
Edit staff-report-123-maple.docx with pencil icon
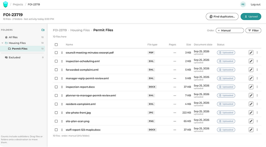251,130
